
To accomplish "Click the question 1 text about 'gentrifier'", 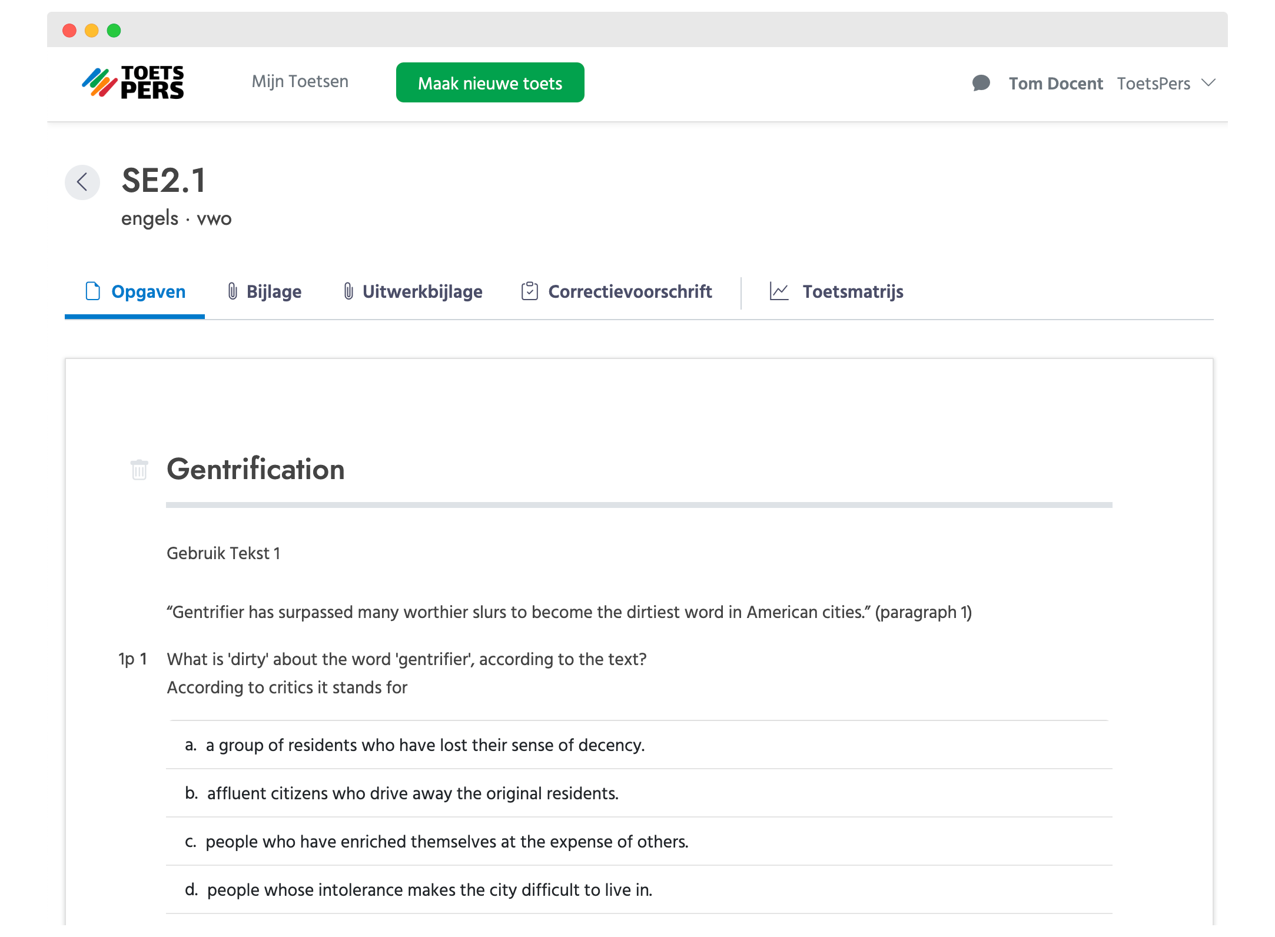I will 406,659.
